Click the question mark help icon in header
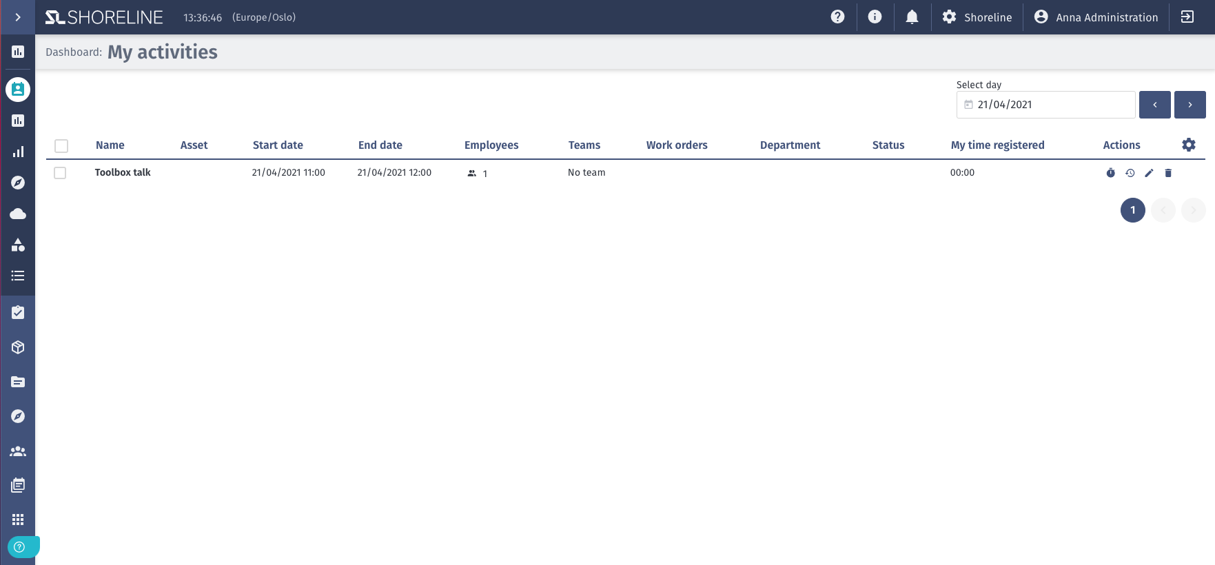This screenshot has height=565, width=1215. [837, 17]
